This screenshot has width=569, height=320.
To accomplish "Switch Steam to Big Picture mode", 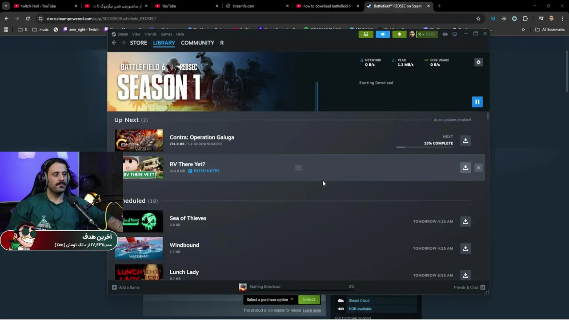I will (454, 34).
